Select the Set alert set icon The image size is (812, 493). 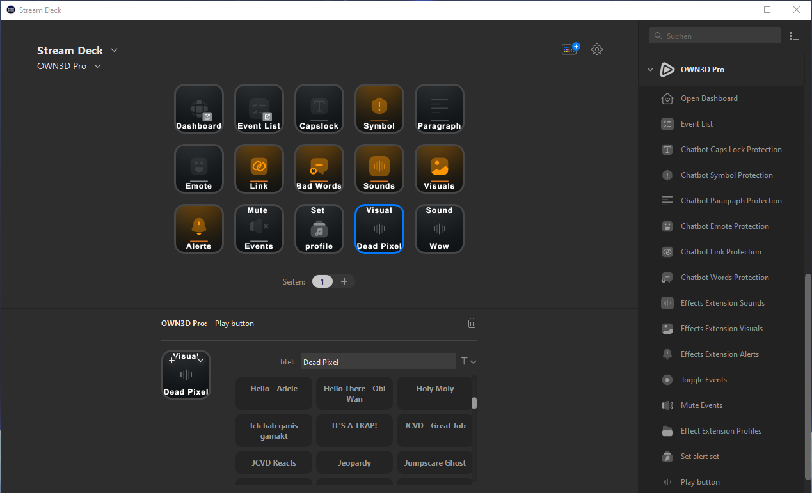[x=667, y=456]
